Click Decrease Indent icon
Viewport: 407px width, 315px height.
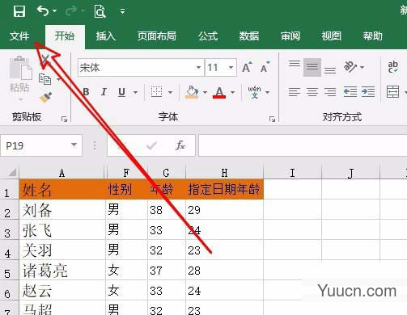(x=350, y=92)
